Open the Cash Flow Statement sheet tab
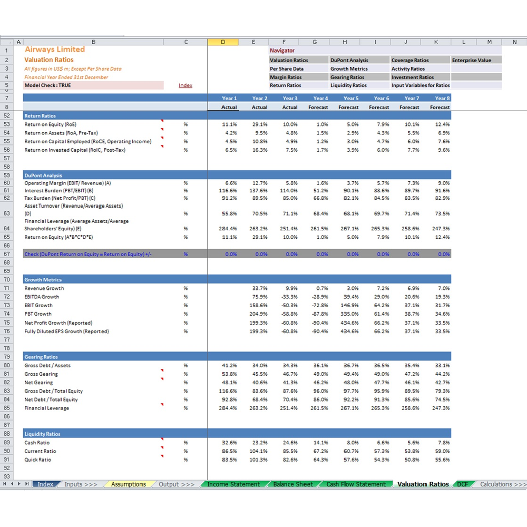The height and width of the screenshot is (527, 527). 356,484
